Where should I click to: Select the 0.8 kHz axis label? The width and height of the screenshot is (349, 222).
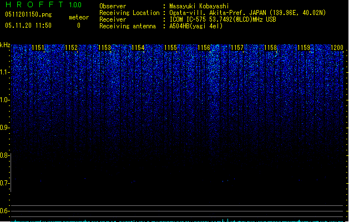[4, 155]
